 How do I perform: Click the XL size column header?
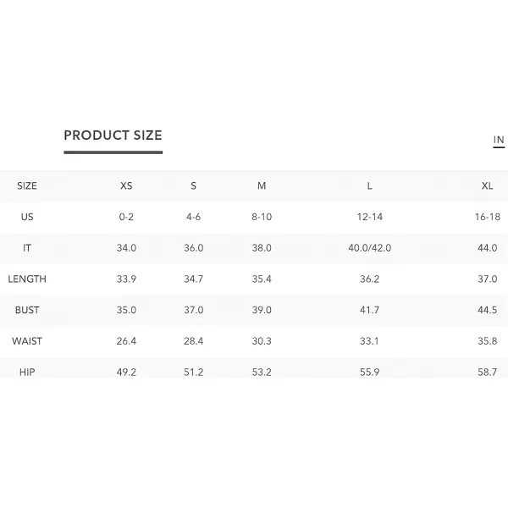[x=488, y=185]
